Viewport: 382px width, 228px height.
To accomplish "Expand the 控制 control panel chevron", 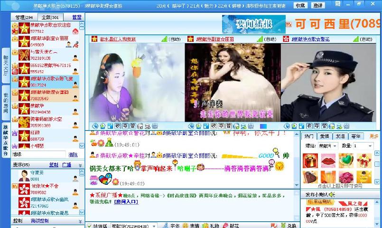I will click(80, 221).
